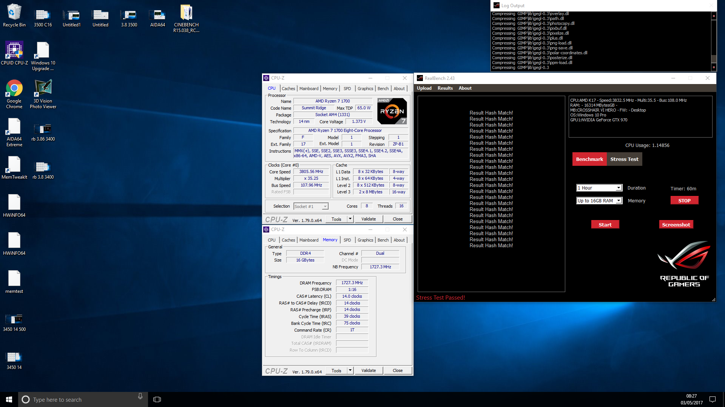The image size is (725, 407).
Task: Open Task View on the taskbar
Action: [157, 399]
